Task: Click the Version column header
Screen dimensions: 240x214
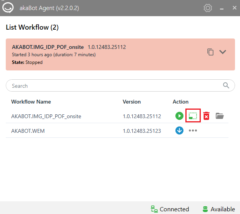Action: (x=132, y=102)
